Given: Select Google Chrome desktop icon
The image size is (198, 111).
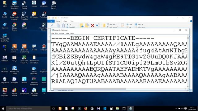Looking at the screenshot, I should click(x=15, y=27).
